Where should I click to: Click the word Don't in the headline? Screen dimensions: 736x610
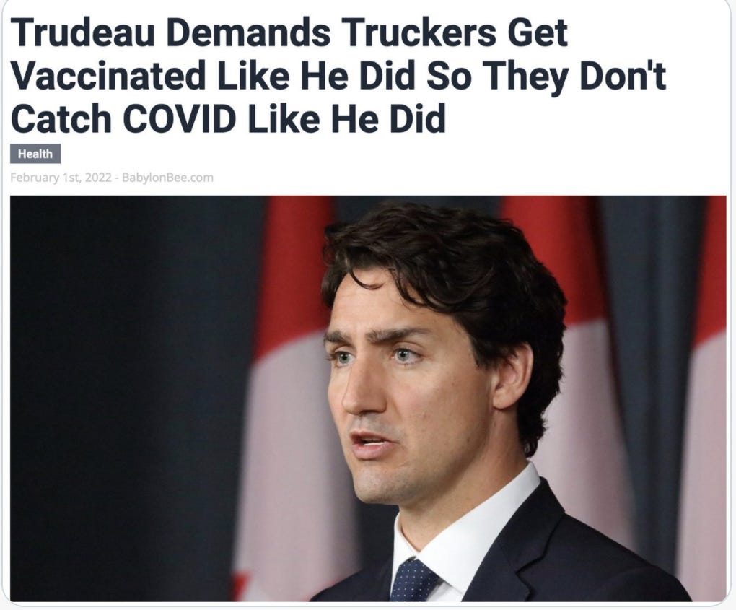pos(623,75)
